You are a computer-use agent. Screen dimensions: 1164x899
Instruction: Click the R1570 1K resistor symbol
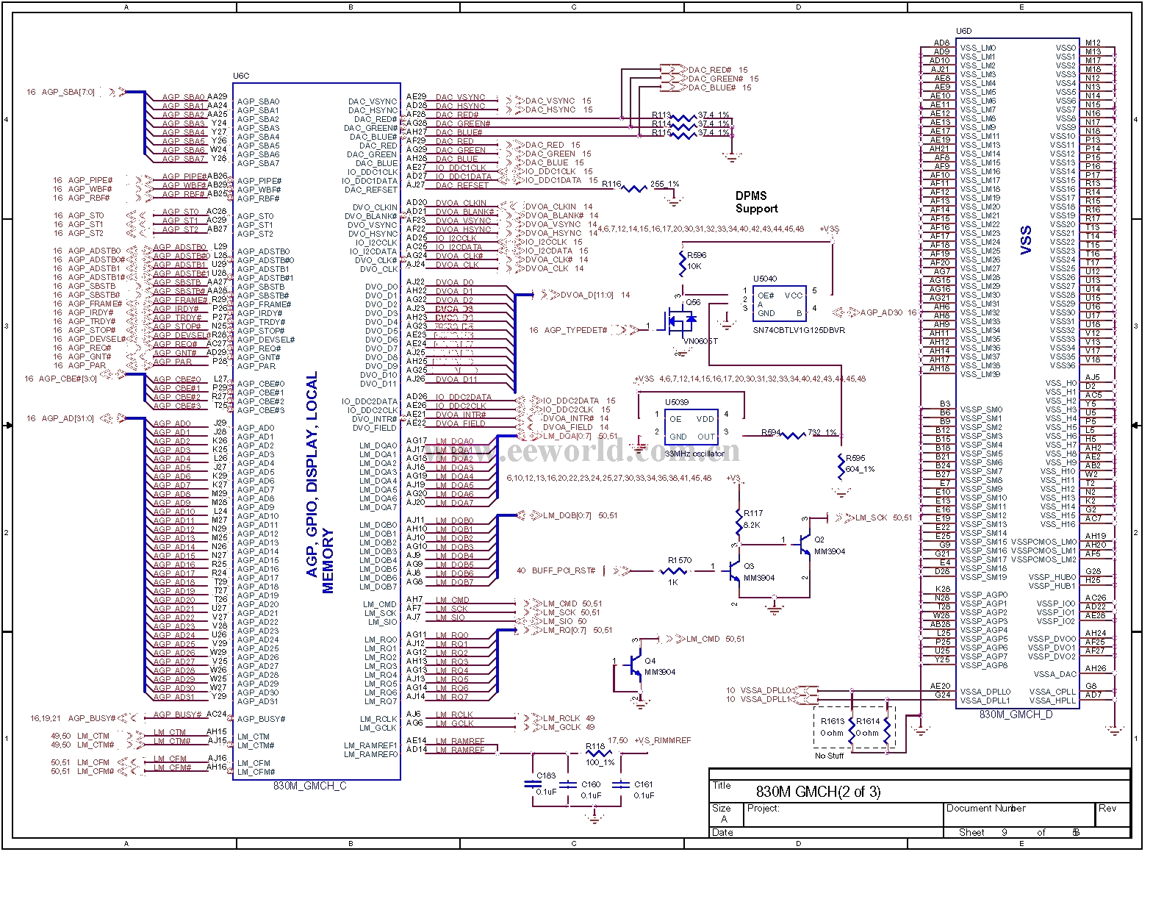point(673,570)
